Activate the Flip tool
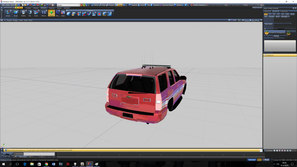The image size is (297, 167). [30, 13]
